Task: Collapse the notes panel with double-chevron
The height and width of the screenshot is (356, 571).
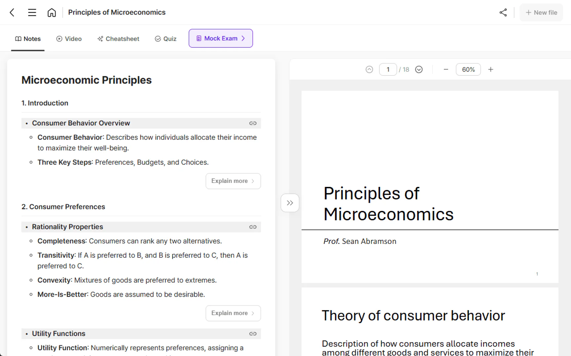Action: point(290,203)
